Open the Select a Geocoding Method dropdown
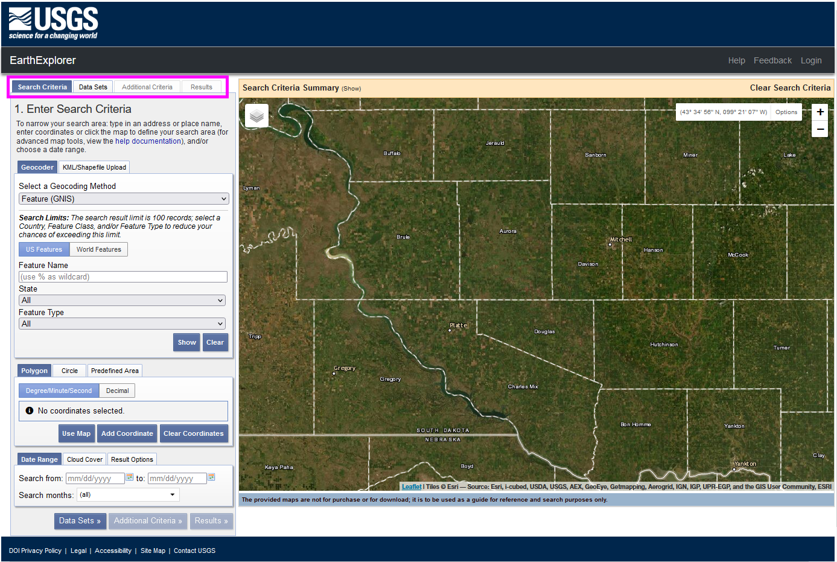This screenshot has height=562, width=837. [123, 199]
